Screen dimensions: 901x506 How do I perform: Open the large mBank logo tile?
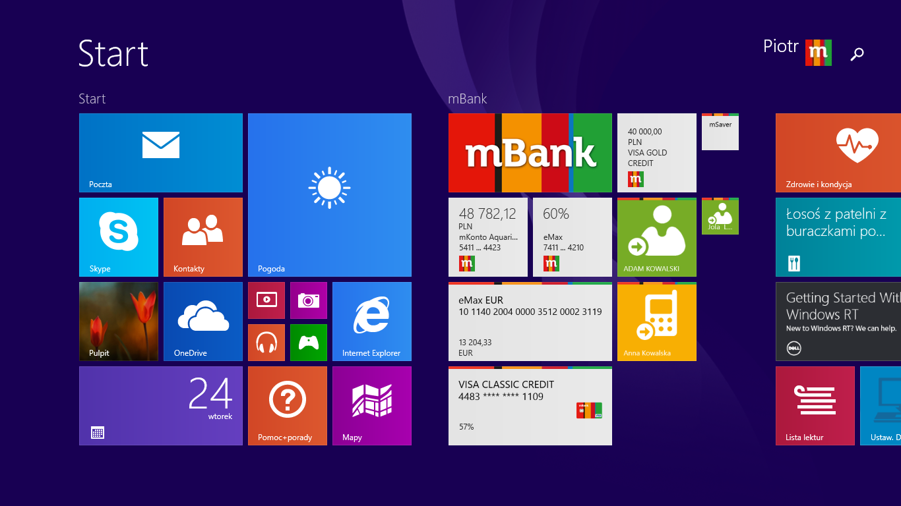coord(530,153)
